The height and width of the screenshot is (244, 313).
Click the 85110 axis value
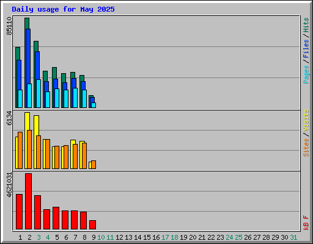click(x=9, y=26)
